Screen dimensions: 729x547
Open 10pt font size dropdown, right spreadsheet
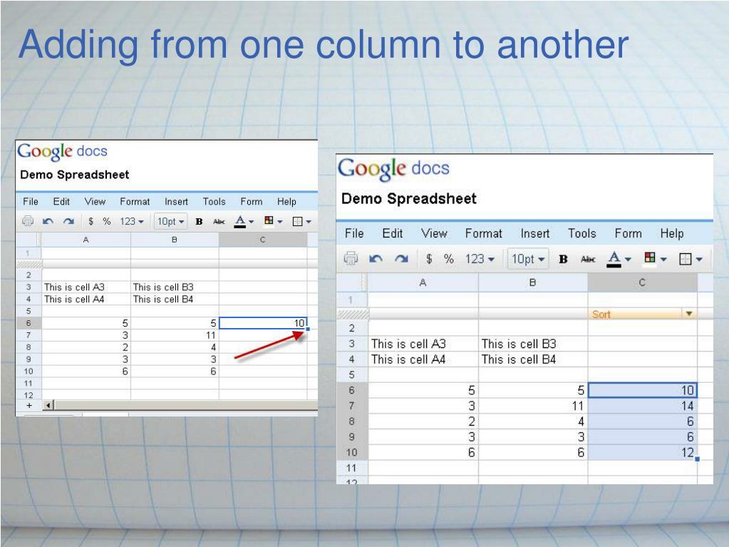click(x=528, y=259)
